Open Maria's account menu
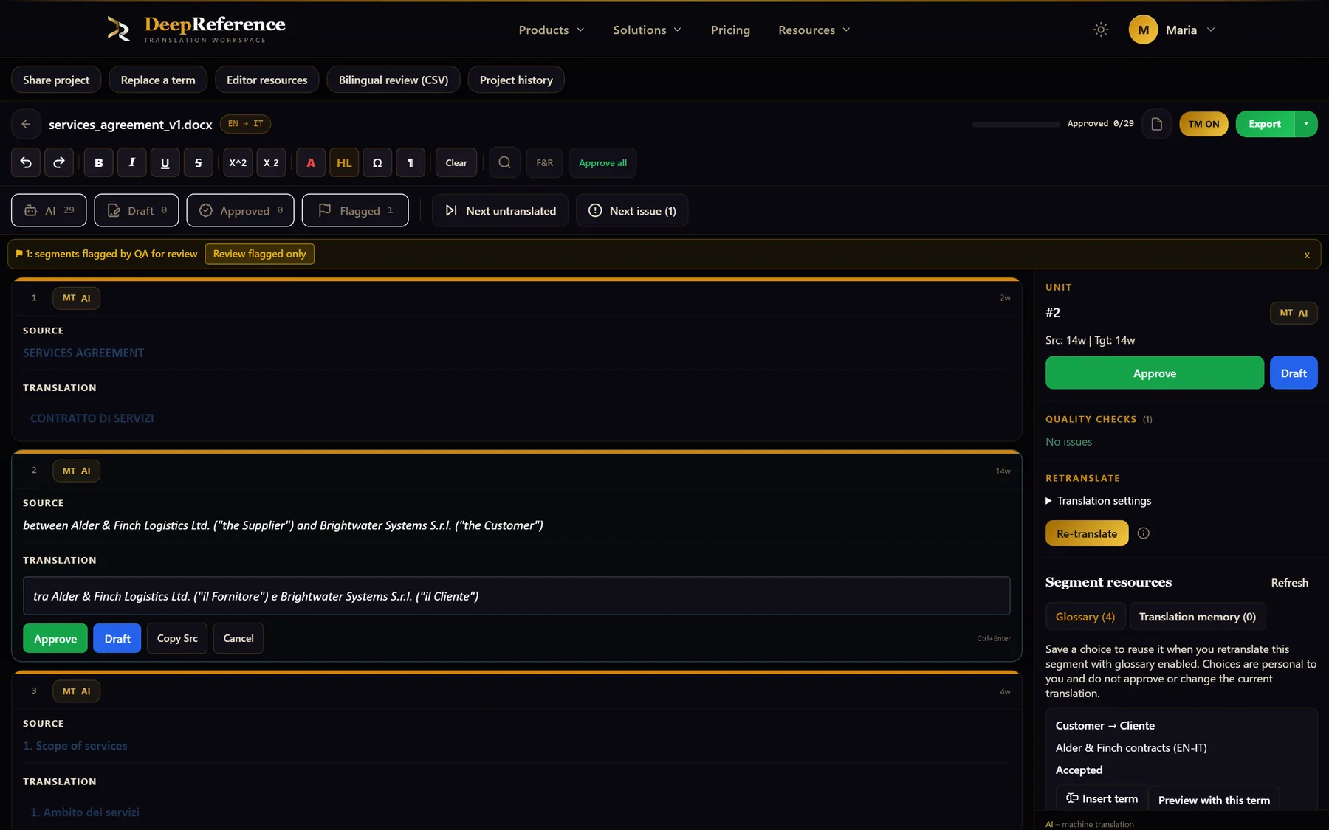Viewport: 1329px width, 830px height. pyautogui.click(x=1172, y=30)
